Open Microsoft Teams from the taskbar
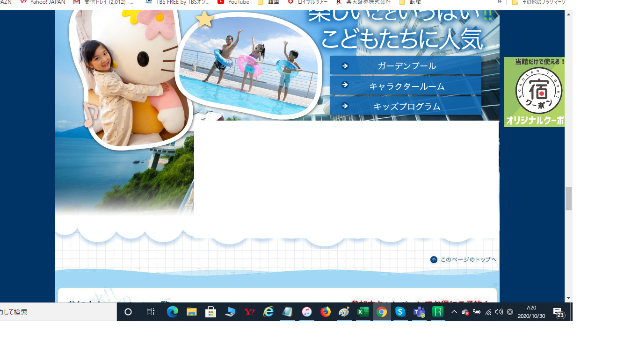Viewport: 639px width, 359px height. point(419,312)
